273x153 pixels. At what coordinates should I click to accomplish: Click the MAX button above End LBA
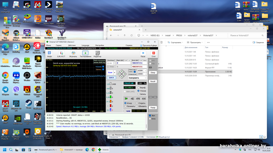(145, 61)
